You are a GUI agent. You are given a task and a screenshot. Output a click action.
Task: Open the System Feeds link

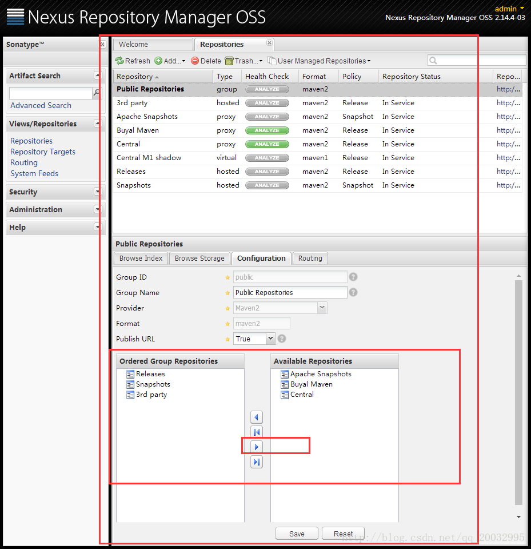[x=34, y=173]
